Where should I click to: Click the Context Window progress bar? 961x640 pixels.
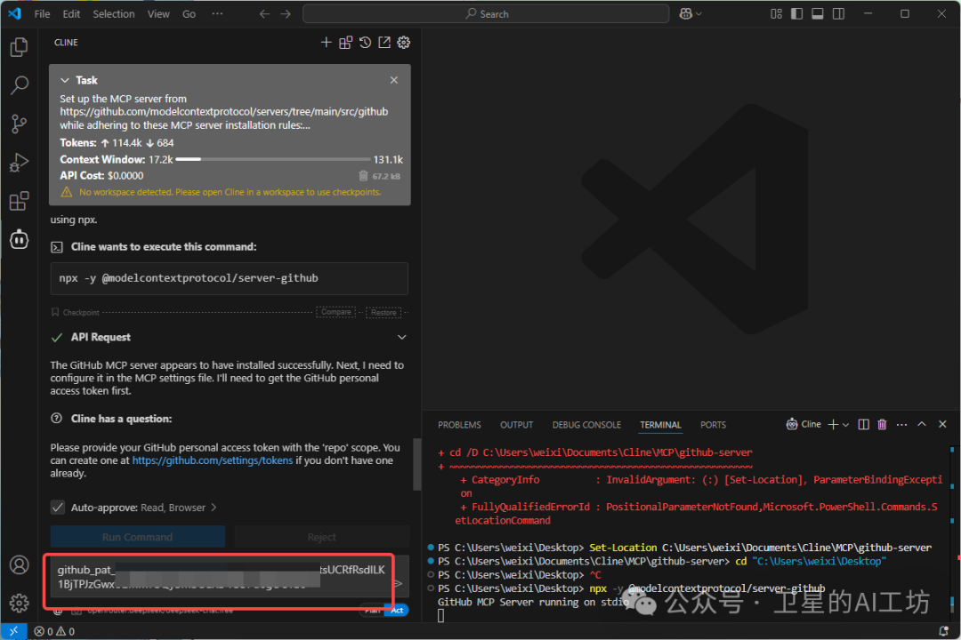coord(273,159)
